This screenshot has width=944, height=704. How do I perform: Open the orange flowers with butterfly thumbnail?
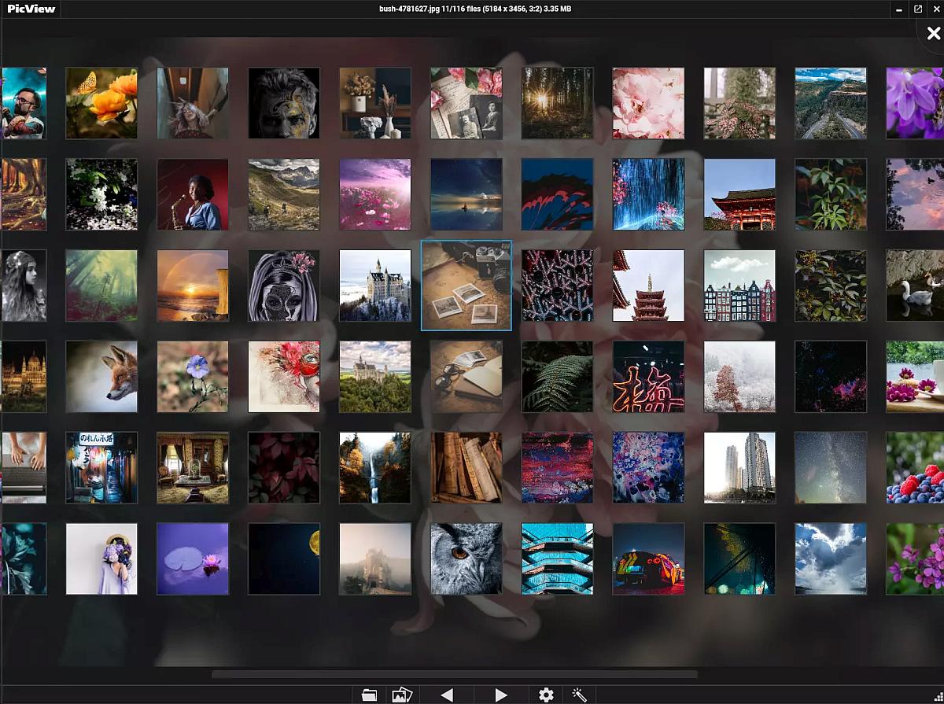click(101, 103)
